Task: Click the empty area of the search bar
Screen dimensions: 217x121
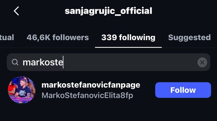Action: (130, 62)
